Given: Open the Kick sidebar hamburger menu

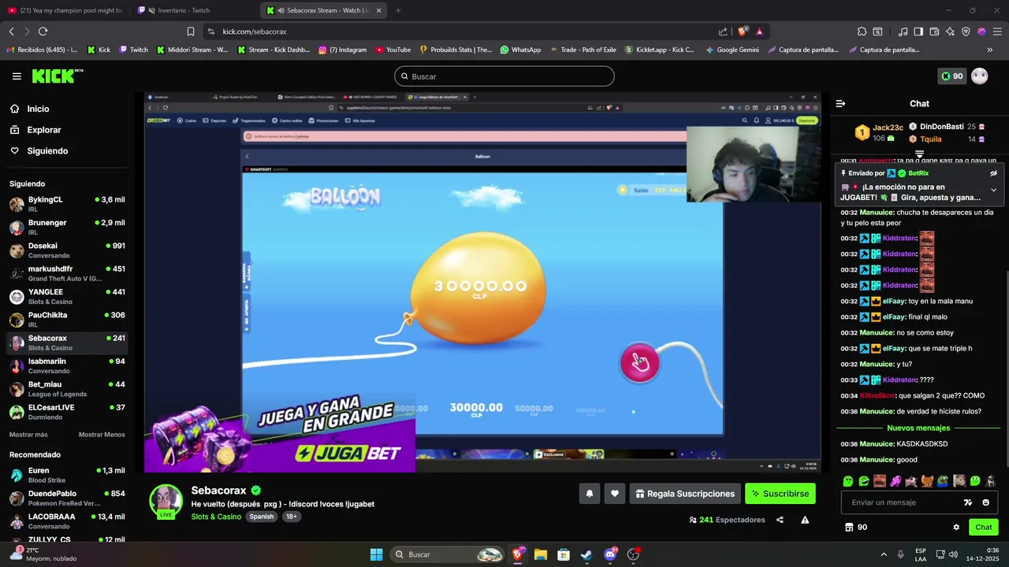Looking at the screenshot, I should pos(17,76).
